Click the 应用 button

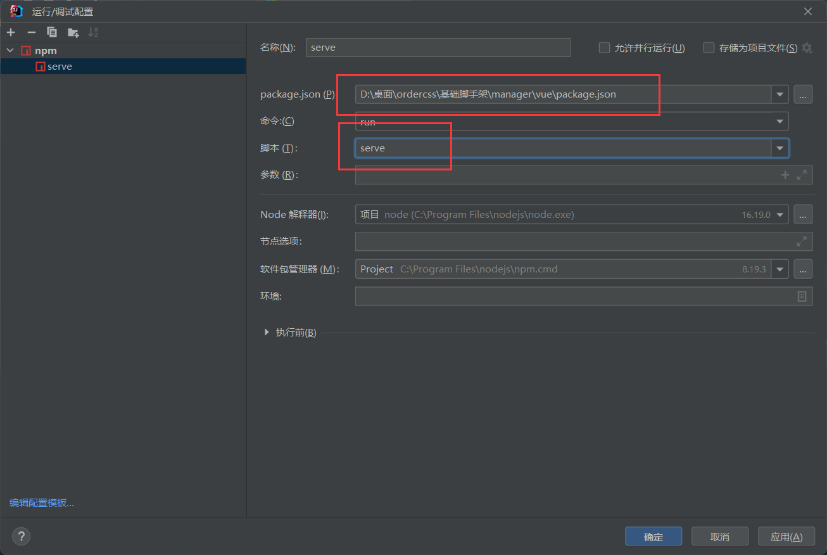click(786, 536)
